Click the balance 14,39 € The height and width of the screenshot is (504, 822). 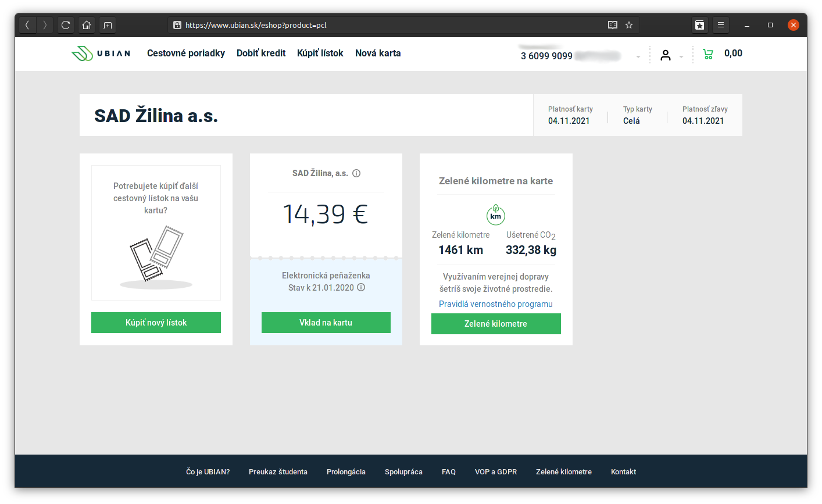pyautogui.click(x=326, y=214)
